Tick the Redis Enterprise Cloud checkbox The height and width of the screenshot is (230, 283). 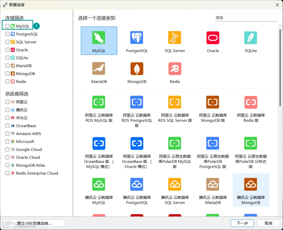(7, 173)
